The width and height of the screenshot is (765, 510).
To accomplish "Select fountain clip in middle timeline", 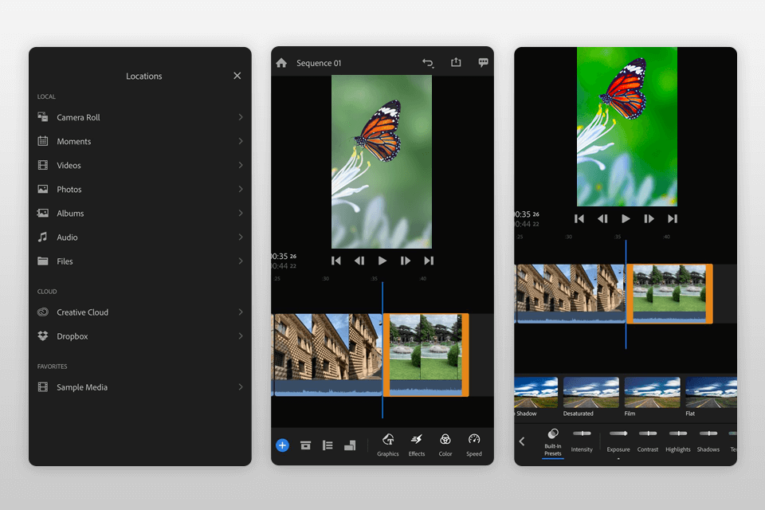I will [x=426, y=355].
